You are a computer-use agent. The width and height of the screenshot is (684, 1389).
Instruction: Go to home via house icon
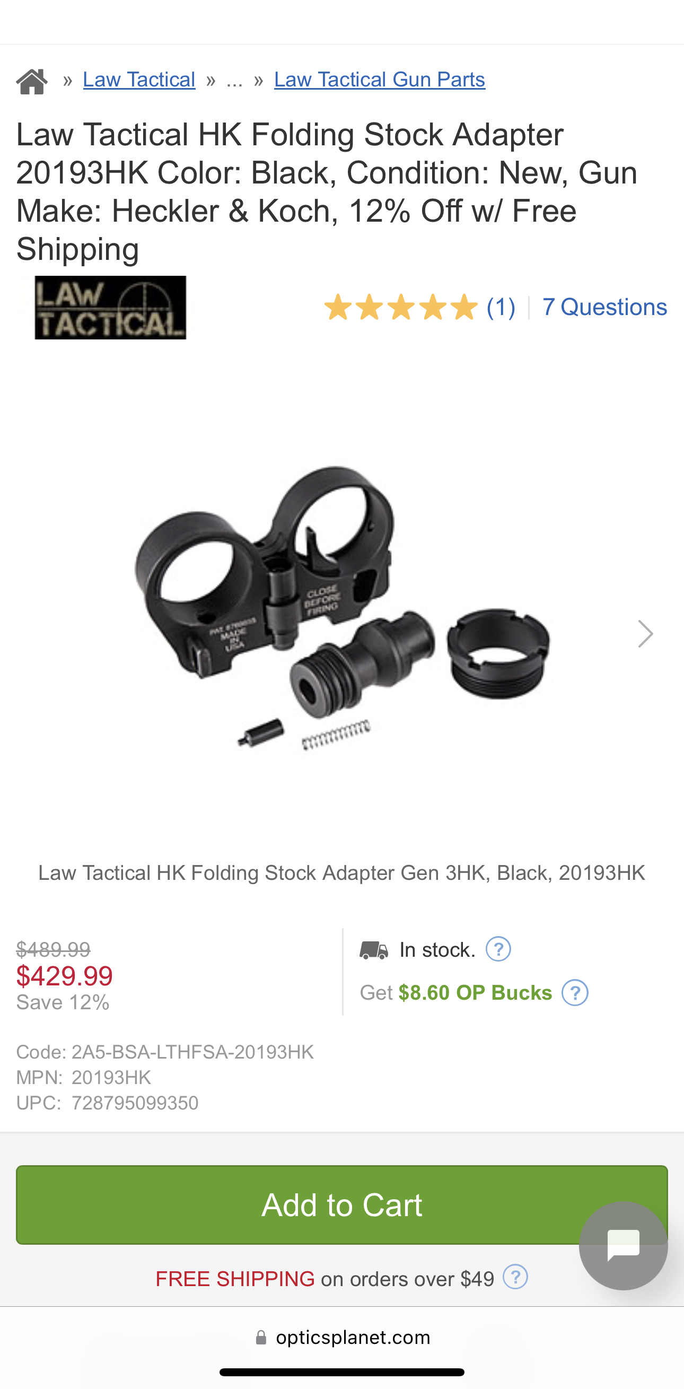click(32, 82)
